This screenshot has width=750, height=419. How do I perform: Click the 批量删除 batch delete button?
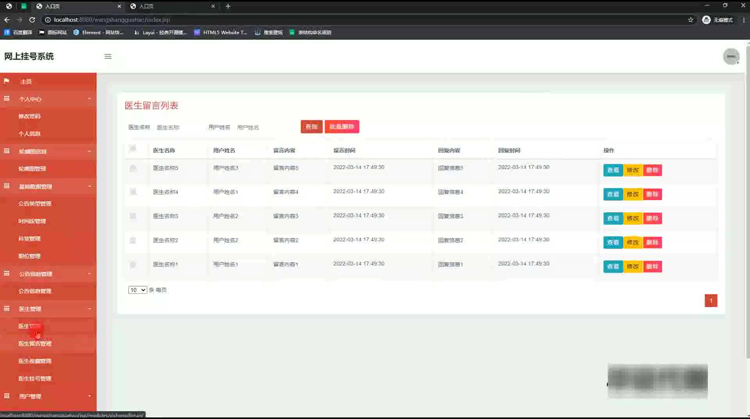coord(342,127)
